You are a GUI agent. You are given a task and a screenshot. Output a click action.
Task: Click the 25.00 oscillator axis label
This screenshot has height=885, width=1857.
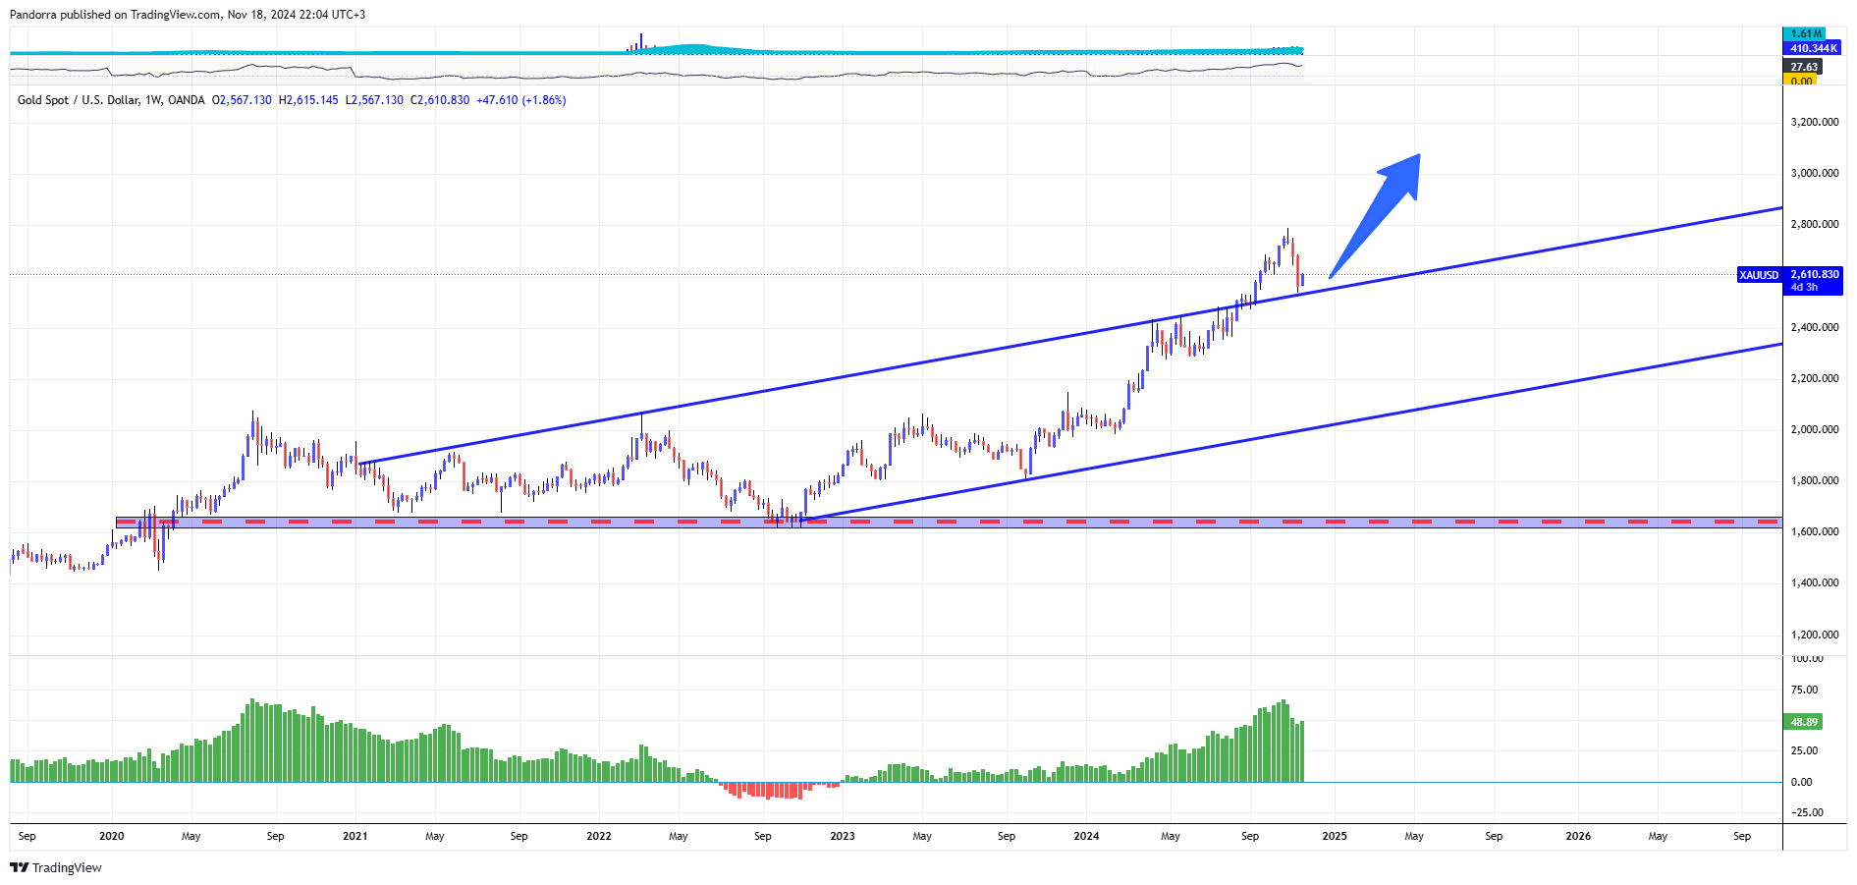1805,751
